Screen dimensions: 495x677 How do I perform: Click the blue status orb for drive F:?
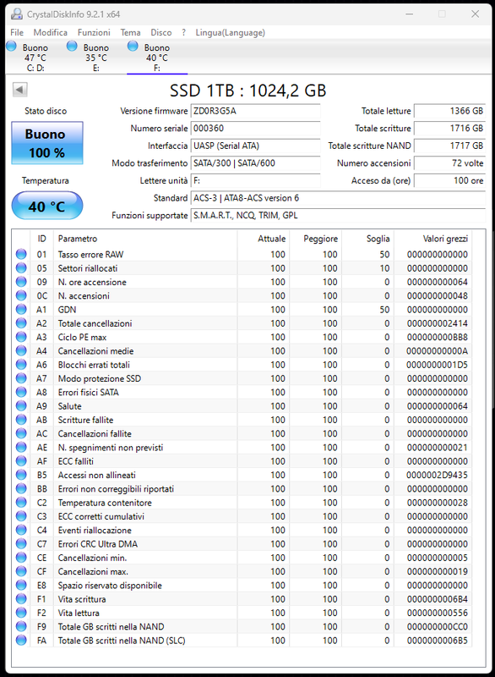pos(133,46)
